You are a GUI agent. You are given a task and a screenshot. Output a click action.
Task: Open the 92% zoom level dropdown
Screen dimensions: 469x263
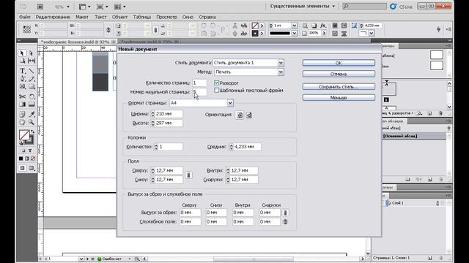point(68,7)
